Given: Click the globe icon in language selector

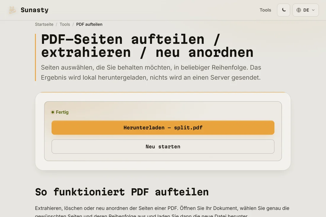Looking at the screenshot, I should (299, 10).
